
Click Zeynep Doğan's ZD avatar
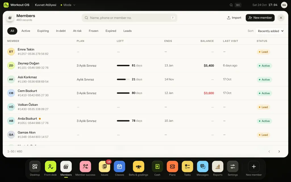click(11, 65)
